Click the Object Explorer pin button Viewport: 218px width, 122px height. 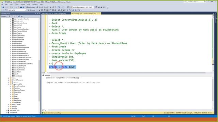click(x=37, y=14)
